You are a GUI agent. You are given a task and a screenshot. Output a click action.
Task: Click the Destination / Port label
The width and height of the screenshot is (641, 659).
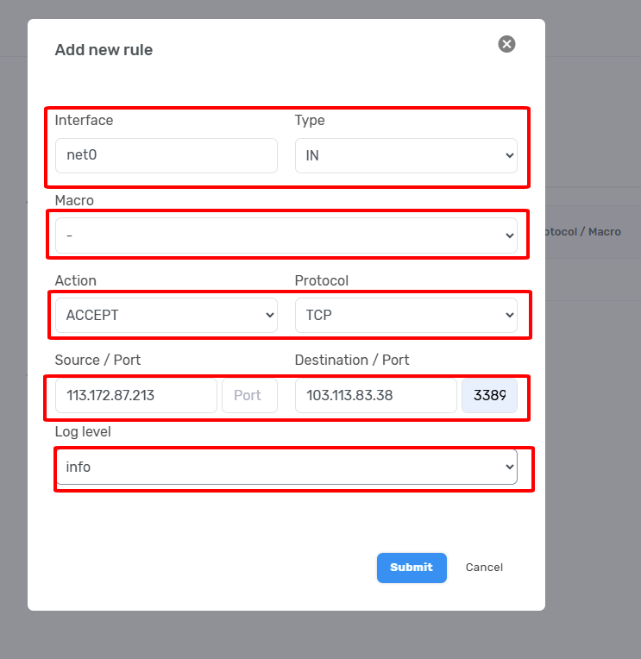(x=351, y=360)
